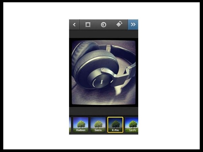Rotate the photo with the rotate icon
The width and height of the screenshot is (203, 152).
pos(119,25)
